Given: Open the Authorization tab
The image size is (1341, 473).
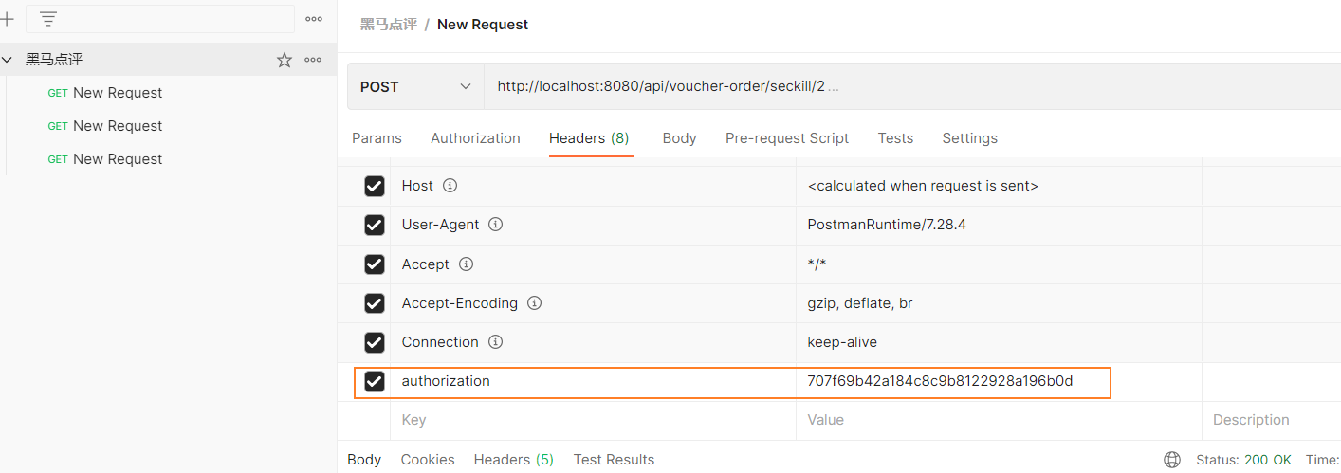Looking at the screenshot, I should (x=475, y=138).
